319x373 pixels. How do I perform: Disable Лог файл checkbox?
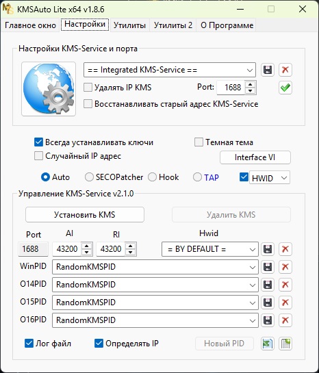click(29, 344)
